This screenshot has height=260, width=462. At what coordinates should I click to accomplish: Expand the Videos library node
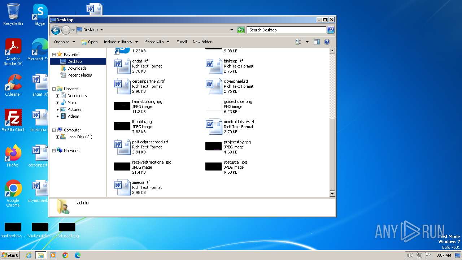tap(57, 116)
